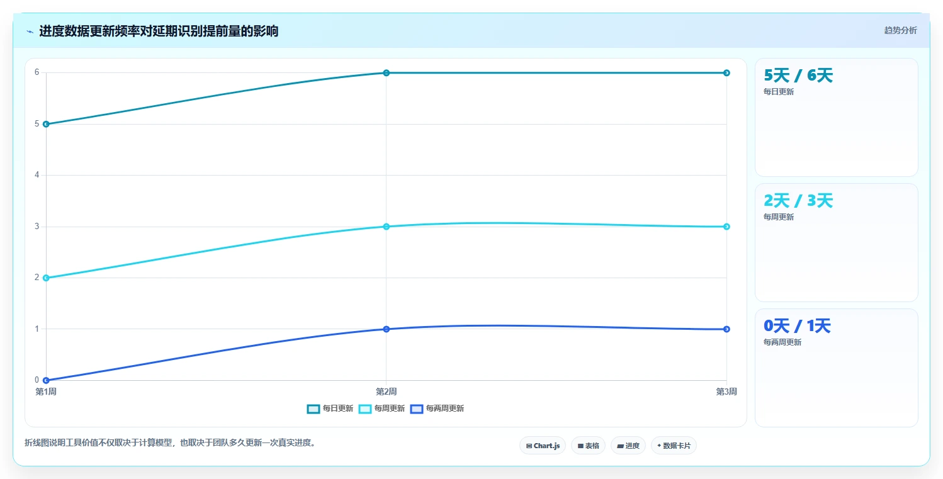Viewport: 943px width, 479px height.
Task: Click the chart title 进度数据更新频率对延期识别提前量的影响
Action: (159, 31)
